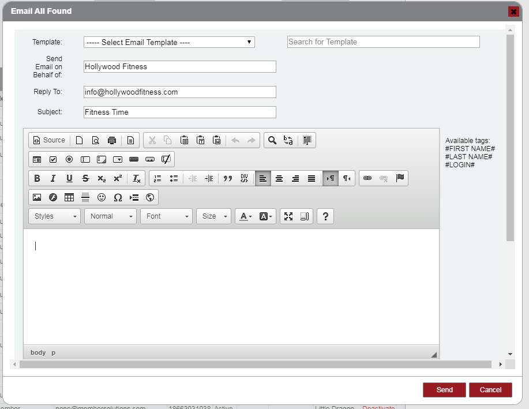
Task: Open the Select Email Template dropdown
Action: pos(169,42)
